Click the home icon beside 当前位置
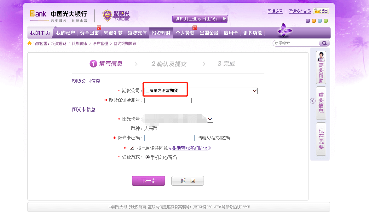This screenshot has width=369, height=221. pyautogui.click(x=29, y=43)
